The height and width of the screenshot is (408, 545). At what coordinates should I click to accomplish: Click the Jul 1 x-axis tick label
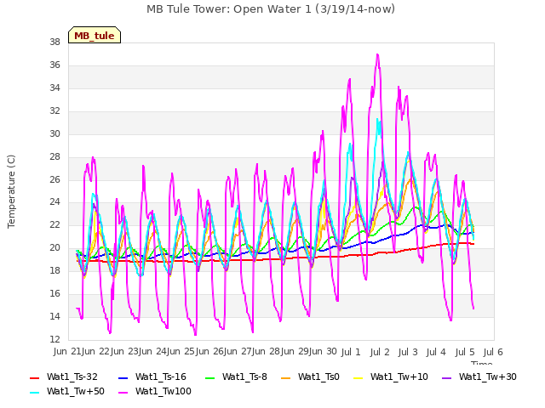pos(351,352)
